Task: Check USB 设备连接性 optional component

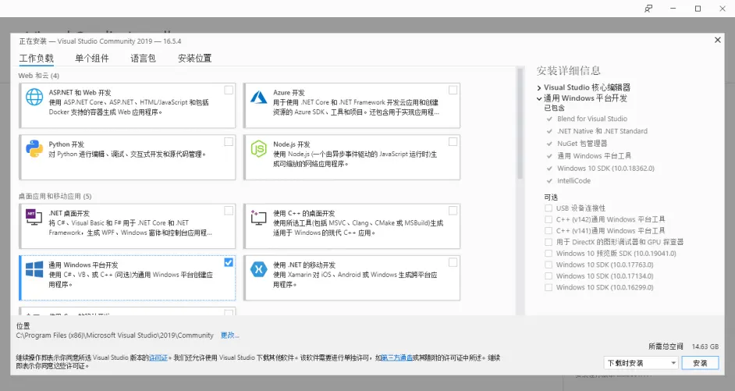Action: 549,208
